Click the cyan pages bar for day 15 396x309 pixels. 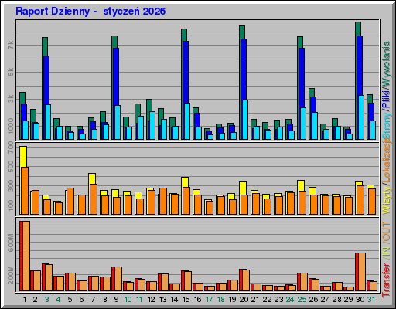187,121
